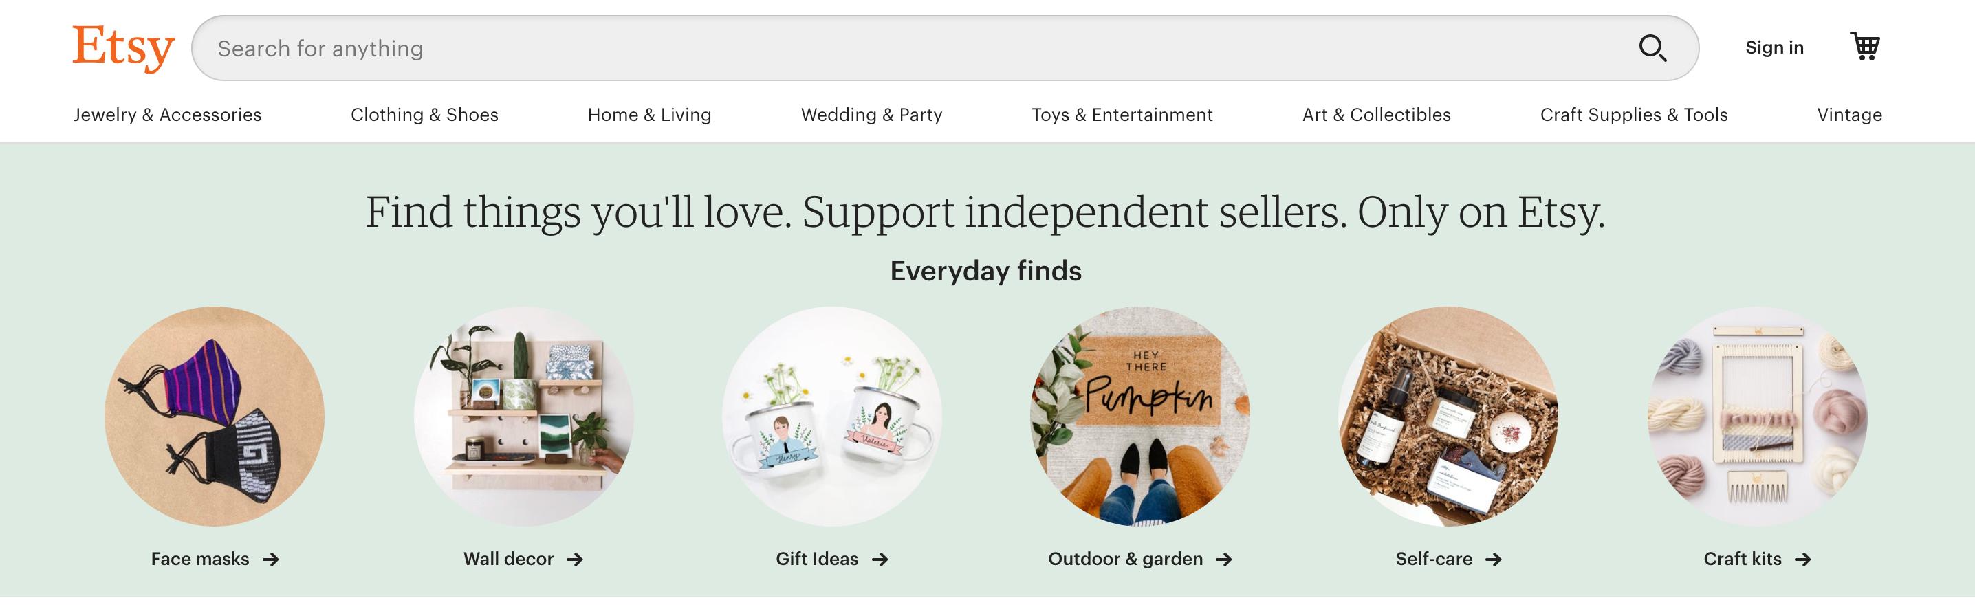Click the magnifying glass search icon

[1652, 48]
